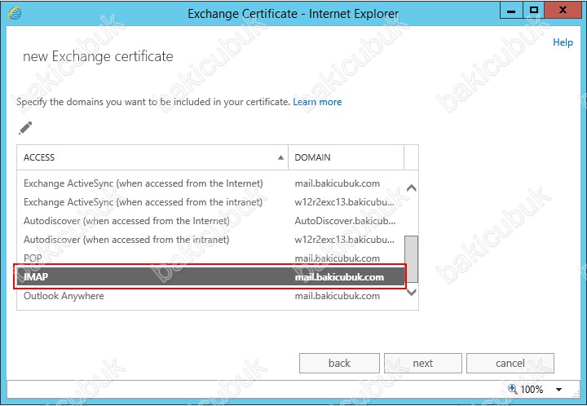This screenshot has height=406, width=587.
Task: Select the Outlook Anywhere row
Action: 210,296
